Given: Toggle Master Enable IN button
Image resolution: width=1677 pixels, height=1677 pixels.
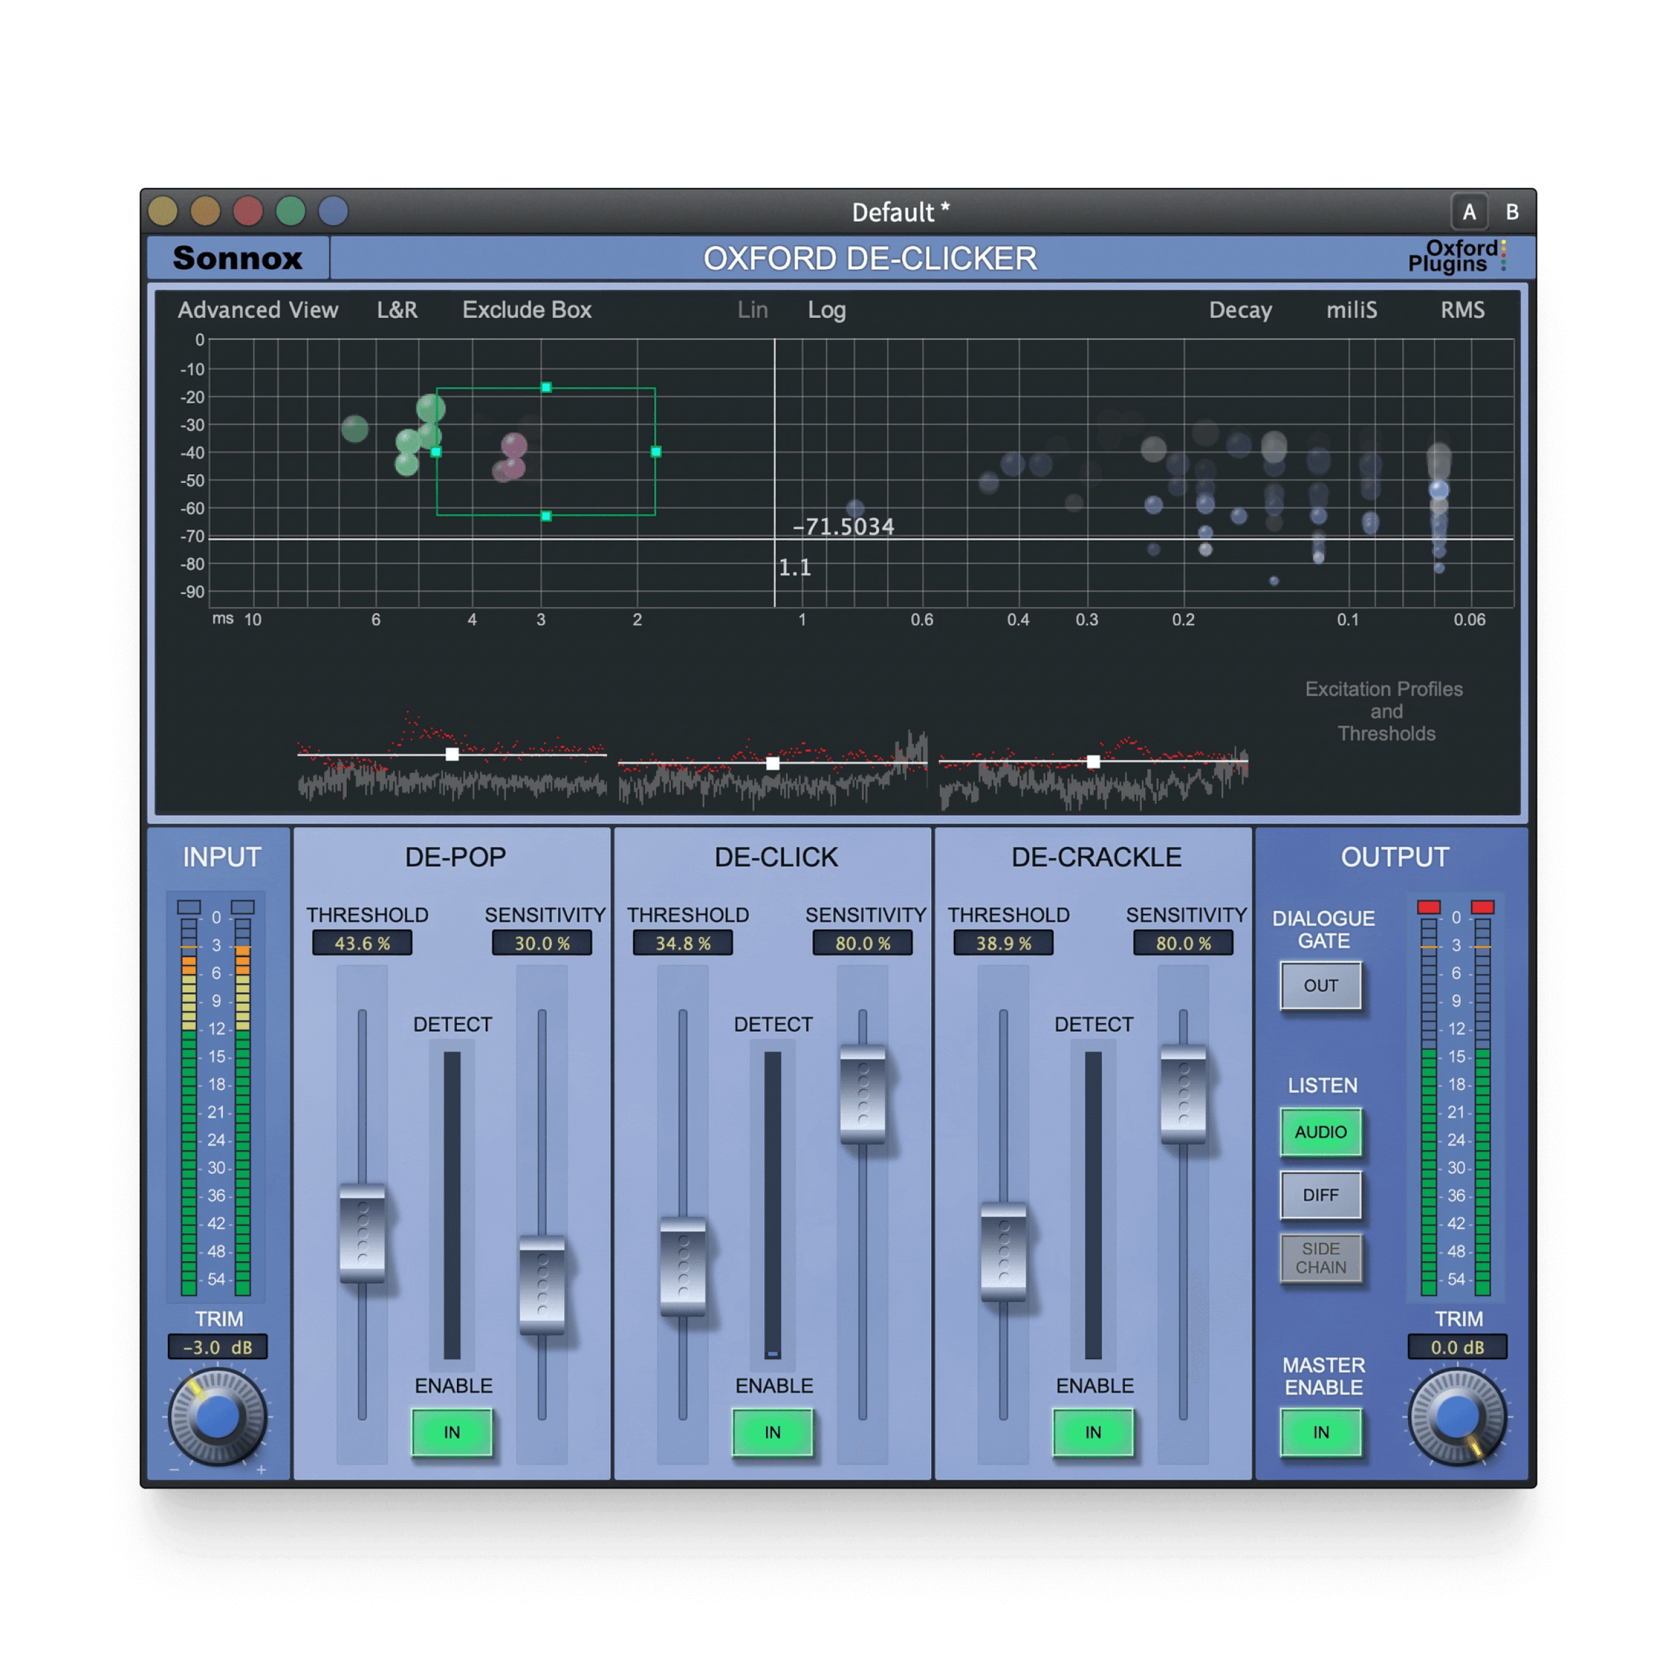Looking at the screenshot, I should [1320, 1432].
